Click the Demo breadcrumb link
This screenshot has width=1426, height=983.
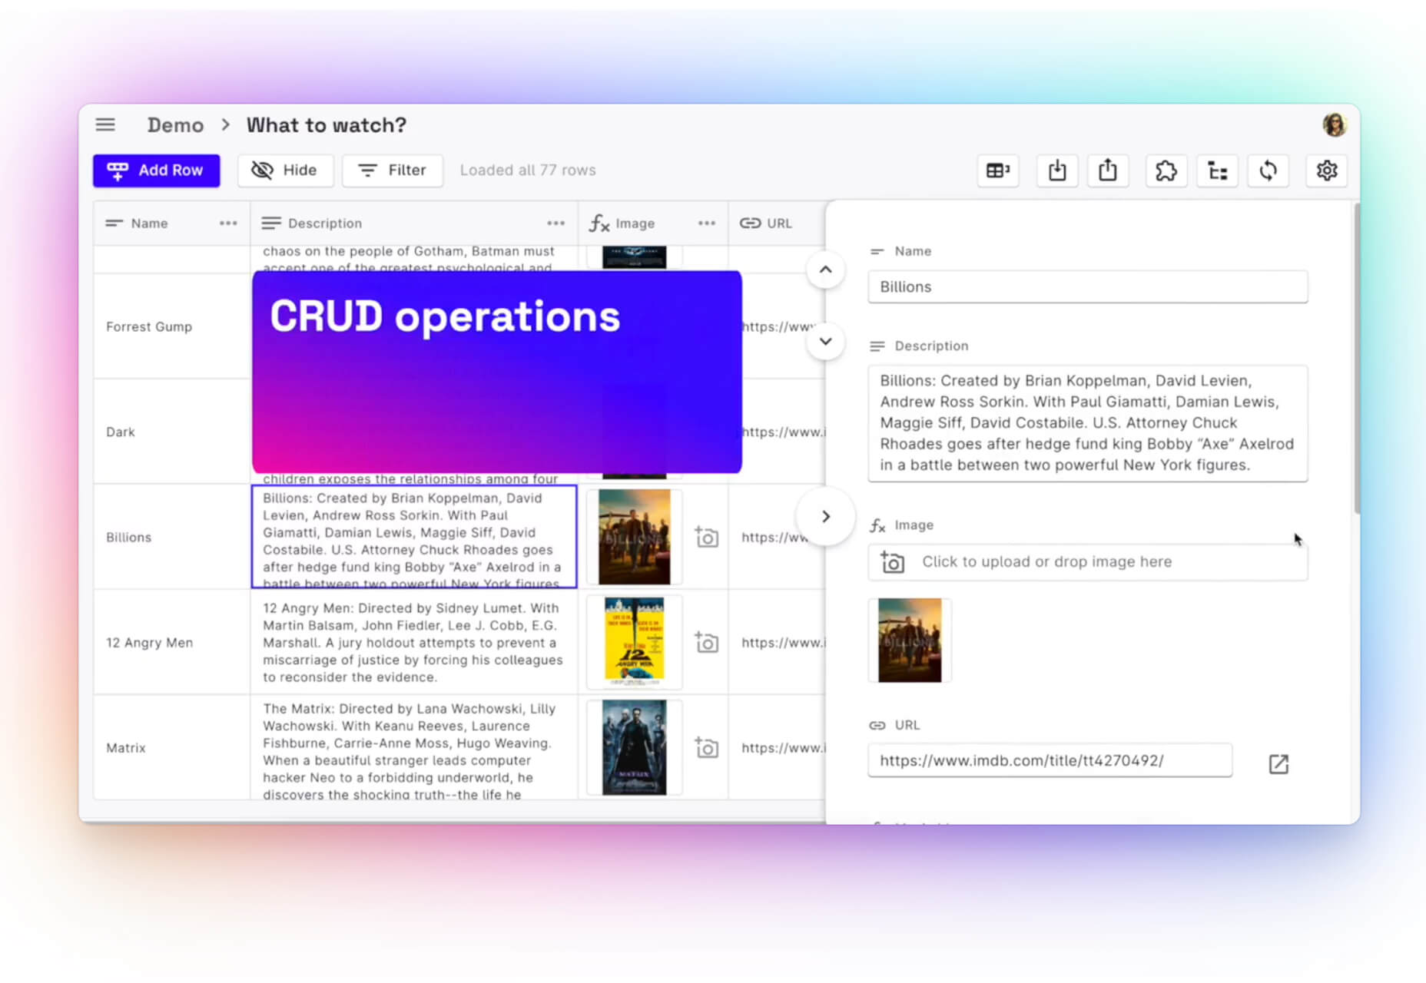(175, 125)
